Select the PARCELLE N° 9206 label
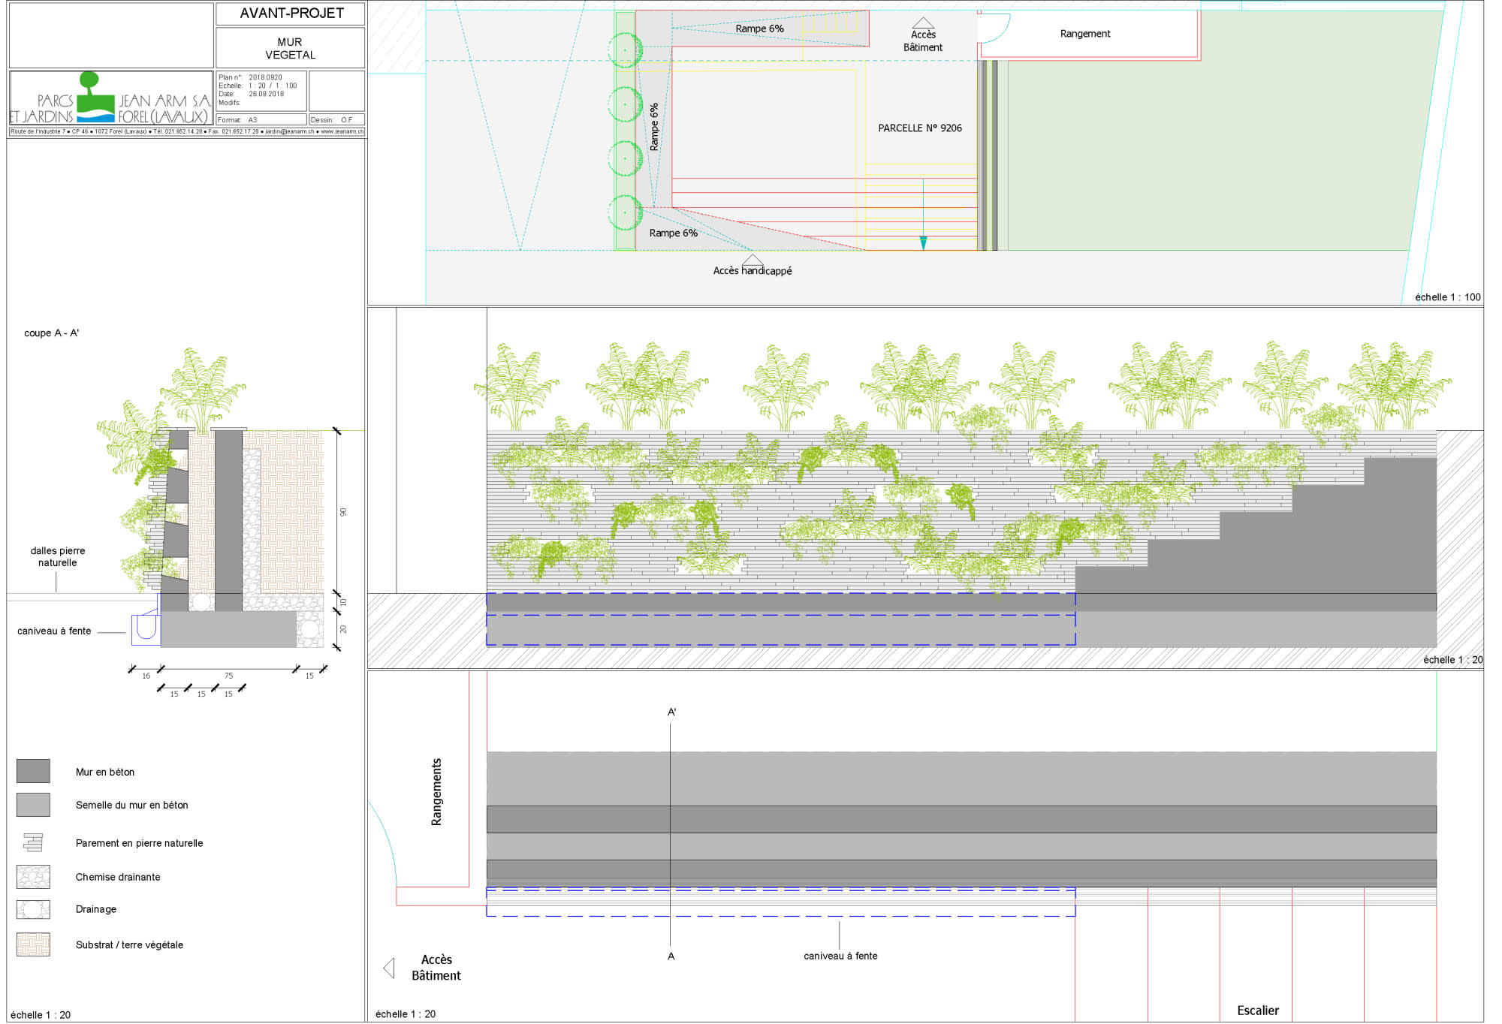1502x1024 pixels. pos(920,128)
